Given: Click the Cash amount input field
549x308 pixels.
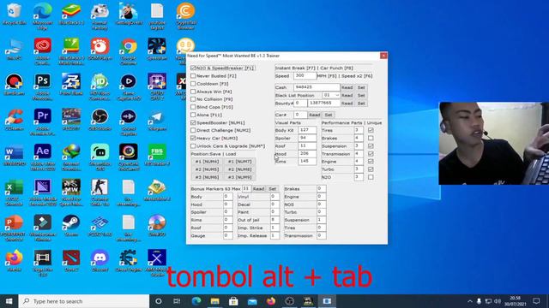Looking at the screenshot, I should 317,87.
